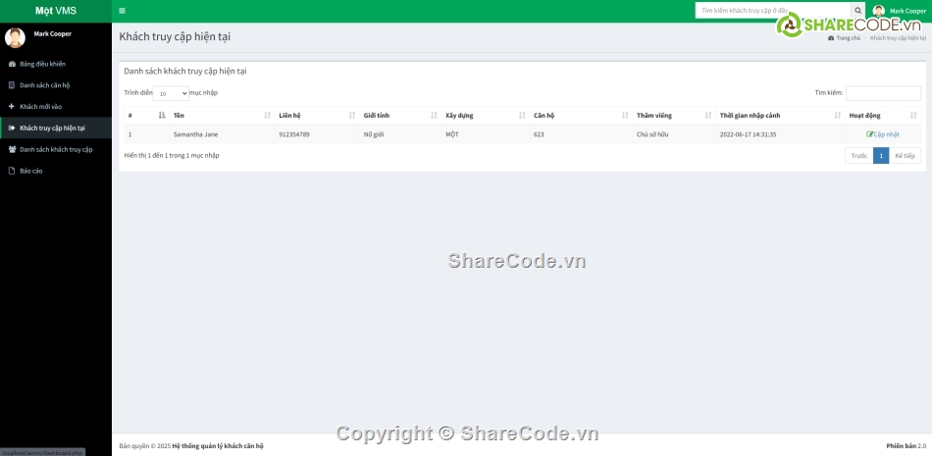932x456 pixels.
Task: Click plus icon beside Khách mới vào
Action: (x=12, y=107)
